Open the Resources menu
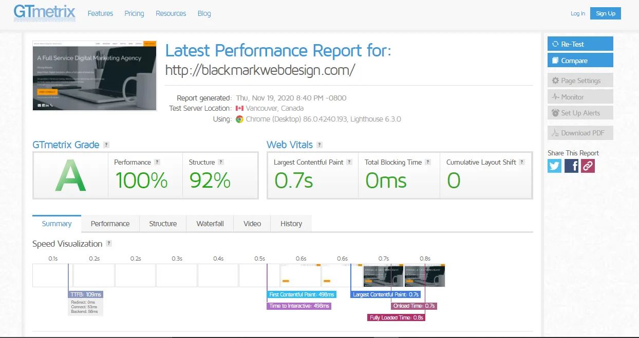The image size is (639, 338). pyautogui.click(x=171, y=13)
